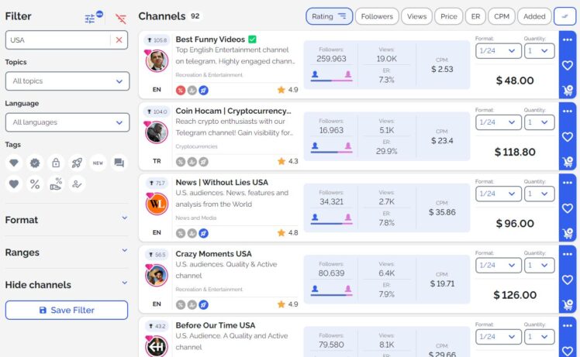Viewport: 580px width, 357px height.
Task: Open more options for Before Our Time USA
Action: (x=568, y=325)
